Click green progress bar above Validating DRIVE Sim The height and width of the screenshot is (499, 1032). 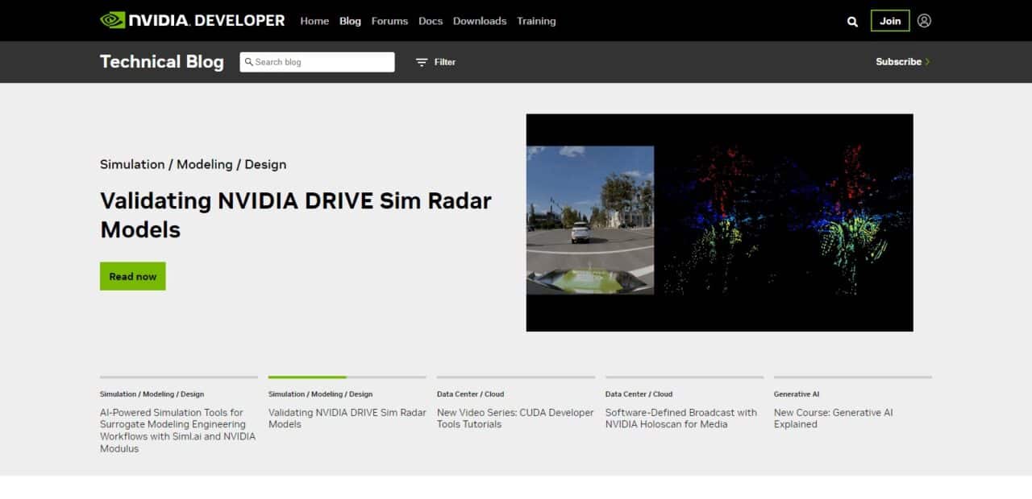click(x=307, y=377)
